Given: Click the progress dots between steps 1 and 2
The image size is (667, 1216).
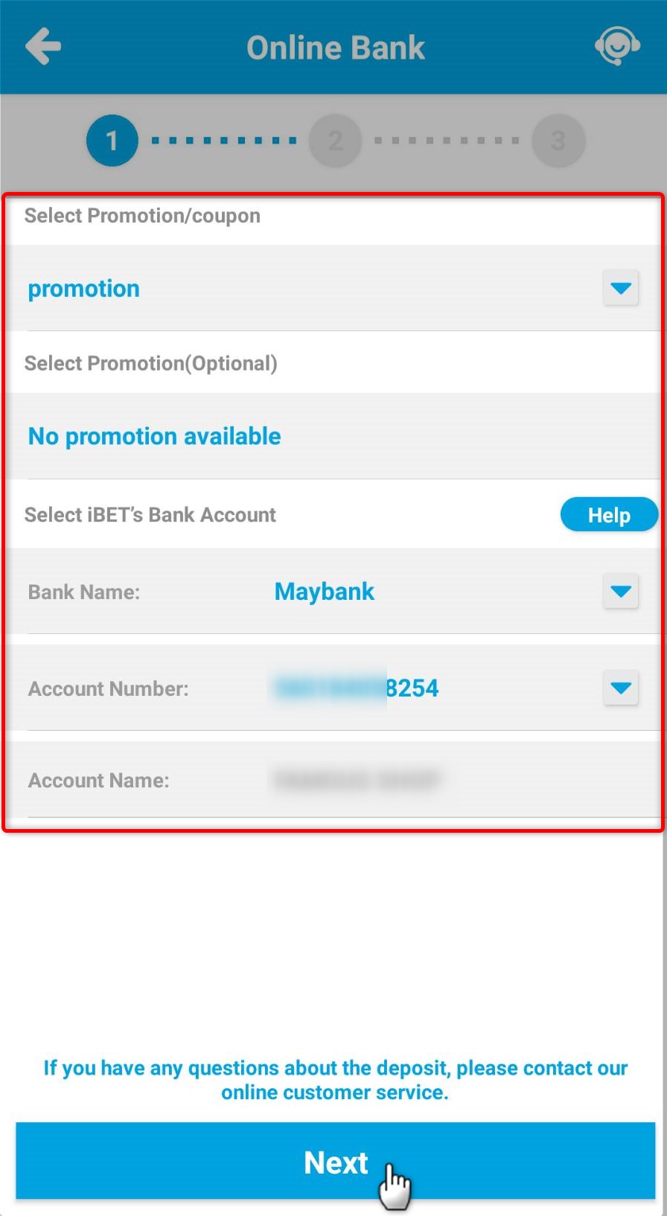Looking at the screenshot, I should click(223, 140).
